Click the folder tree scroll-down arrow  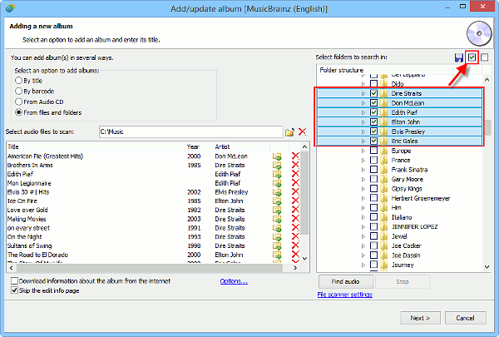(x=487, y=267)
